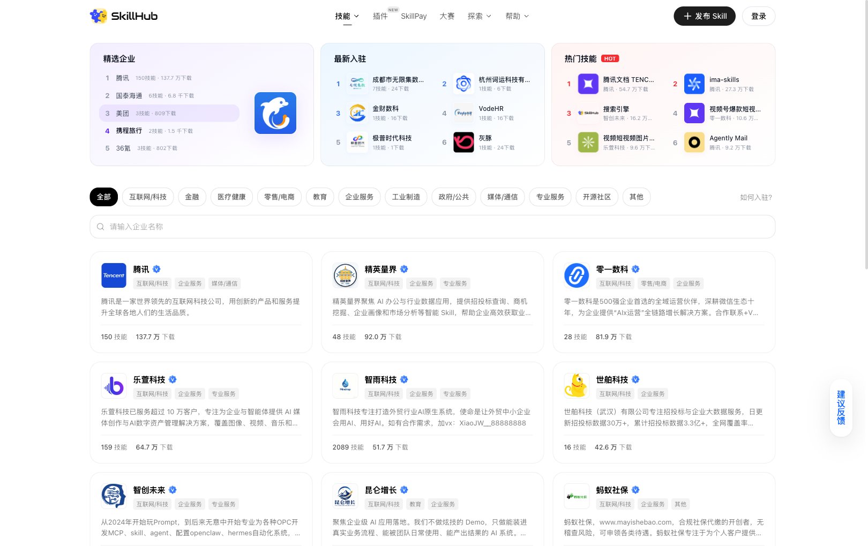Image resolution: width=868 pixels, height=546 pixels.
Task: Select the 全部 category filter
Action: click(x=103, y=197)
